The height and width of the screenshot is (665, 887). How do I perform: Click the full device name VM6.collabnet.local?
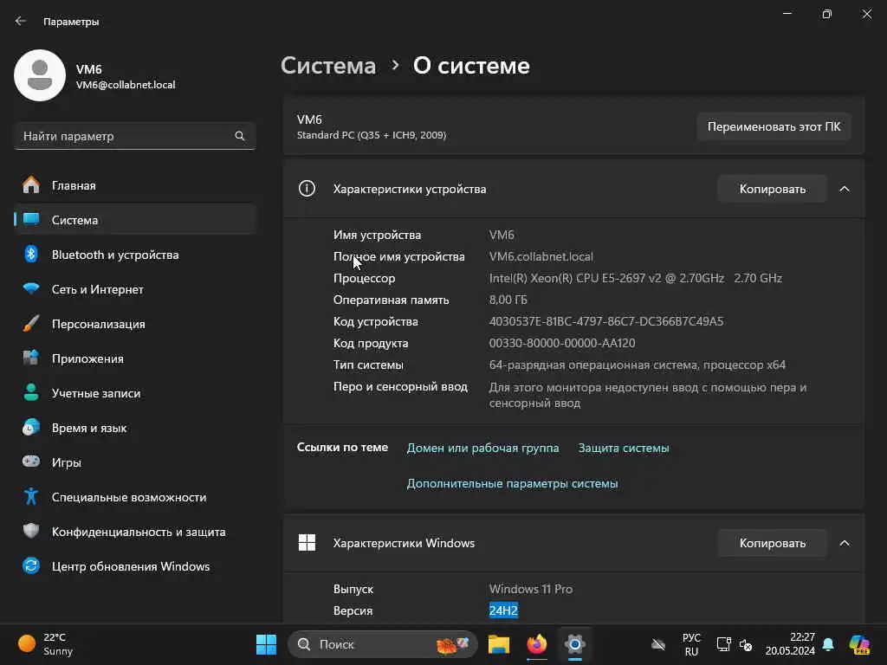click(x=541, y=256)
